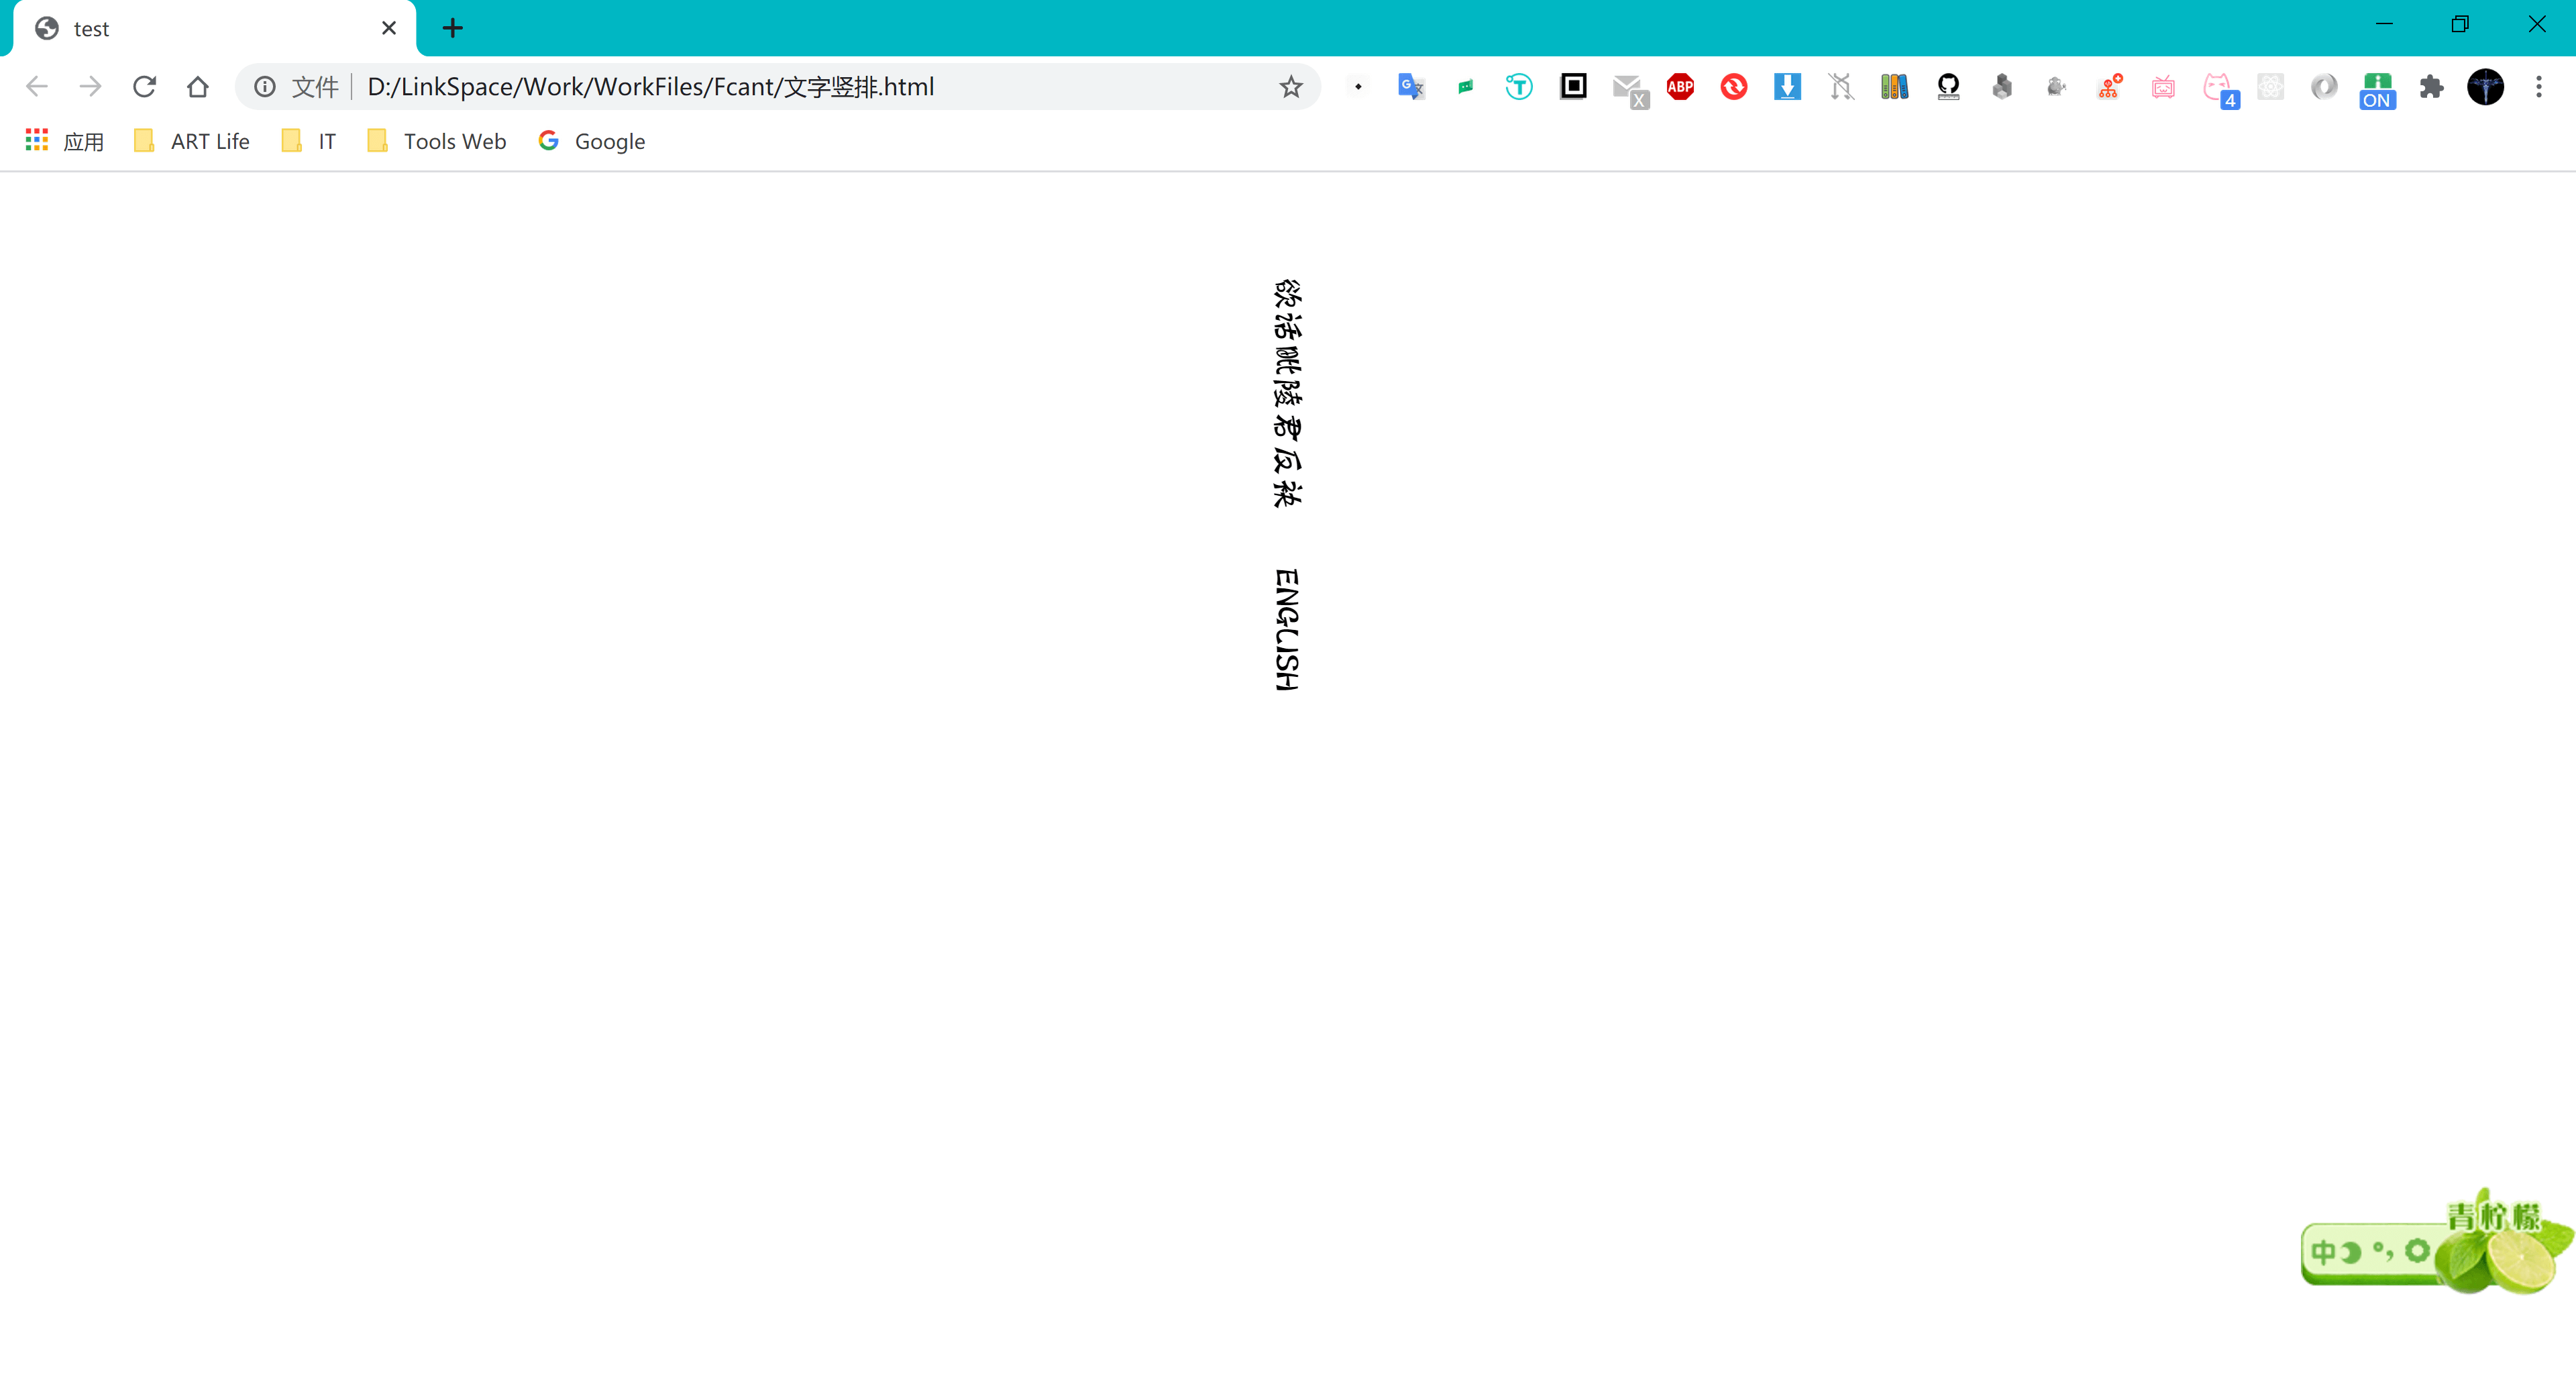Toggle the green ON extension

tap(2377, 89)
